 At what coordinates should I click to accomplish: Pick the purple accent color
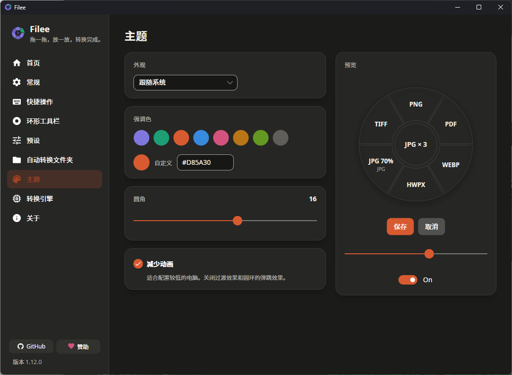click(141, 137)
